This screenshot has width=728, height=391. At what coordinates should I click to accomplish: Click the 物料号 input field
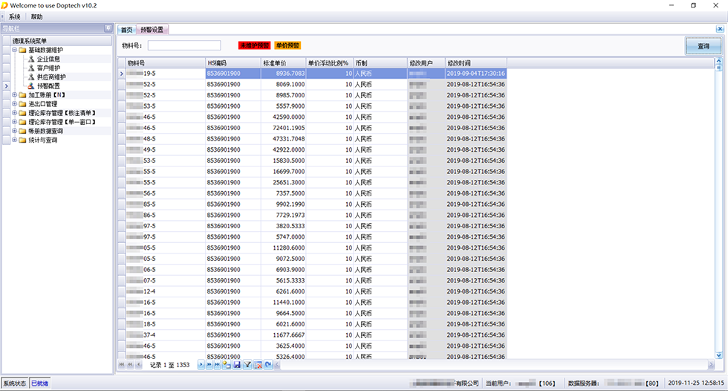[x=183, y=45]
